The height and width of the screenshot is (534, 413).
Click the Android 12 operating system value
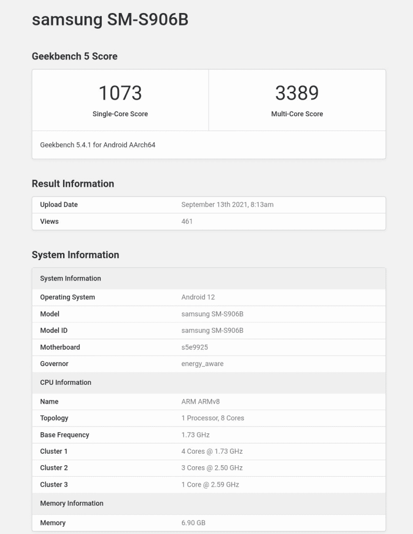[x=198, y=297]
